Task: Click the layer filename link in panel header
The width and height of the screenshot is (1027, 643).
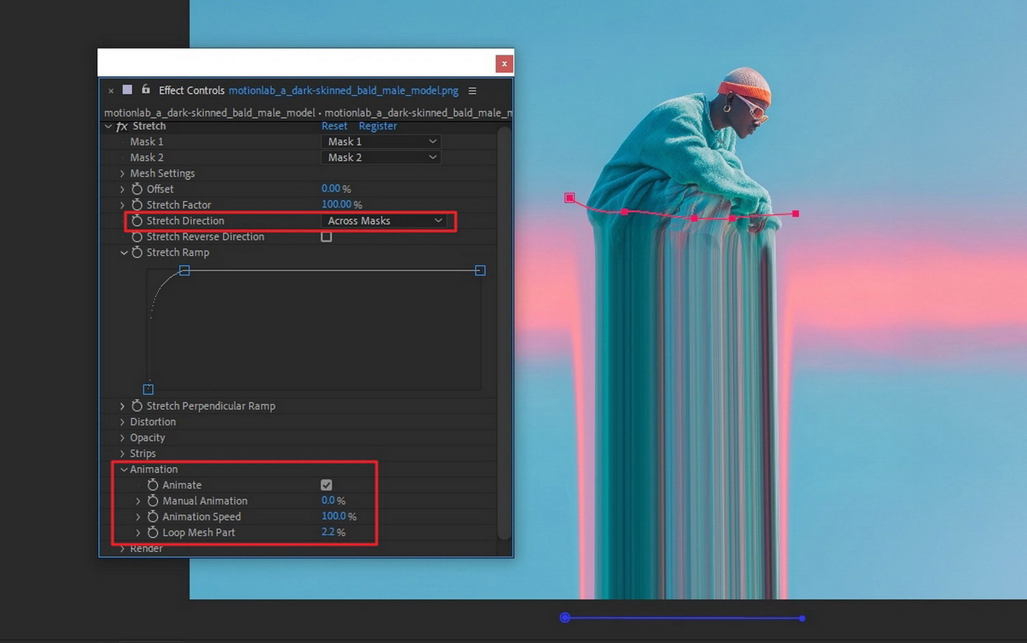Action: 344,90
